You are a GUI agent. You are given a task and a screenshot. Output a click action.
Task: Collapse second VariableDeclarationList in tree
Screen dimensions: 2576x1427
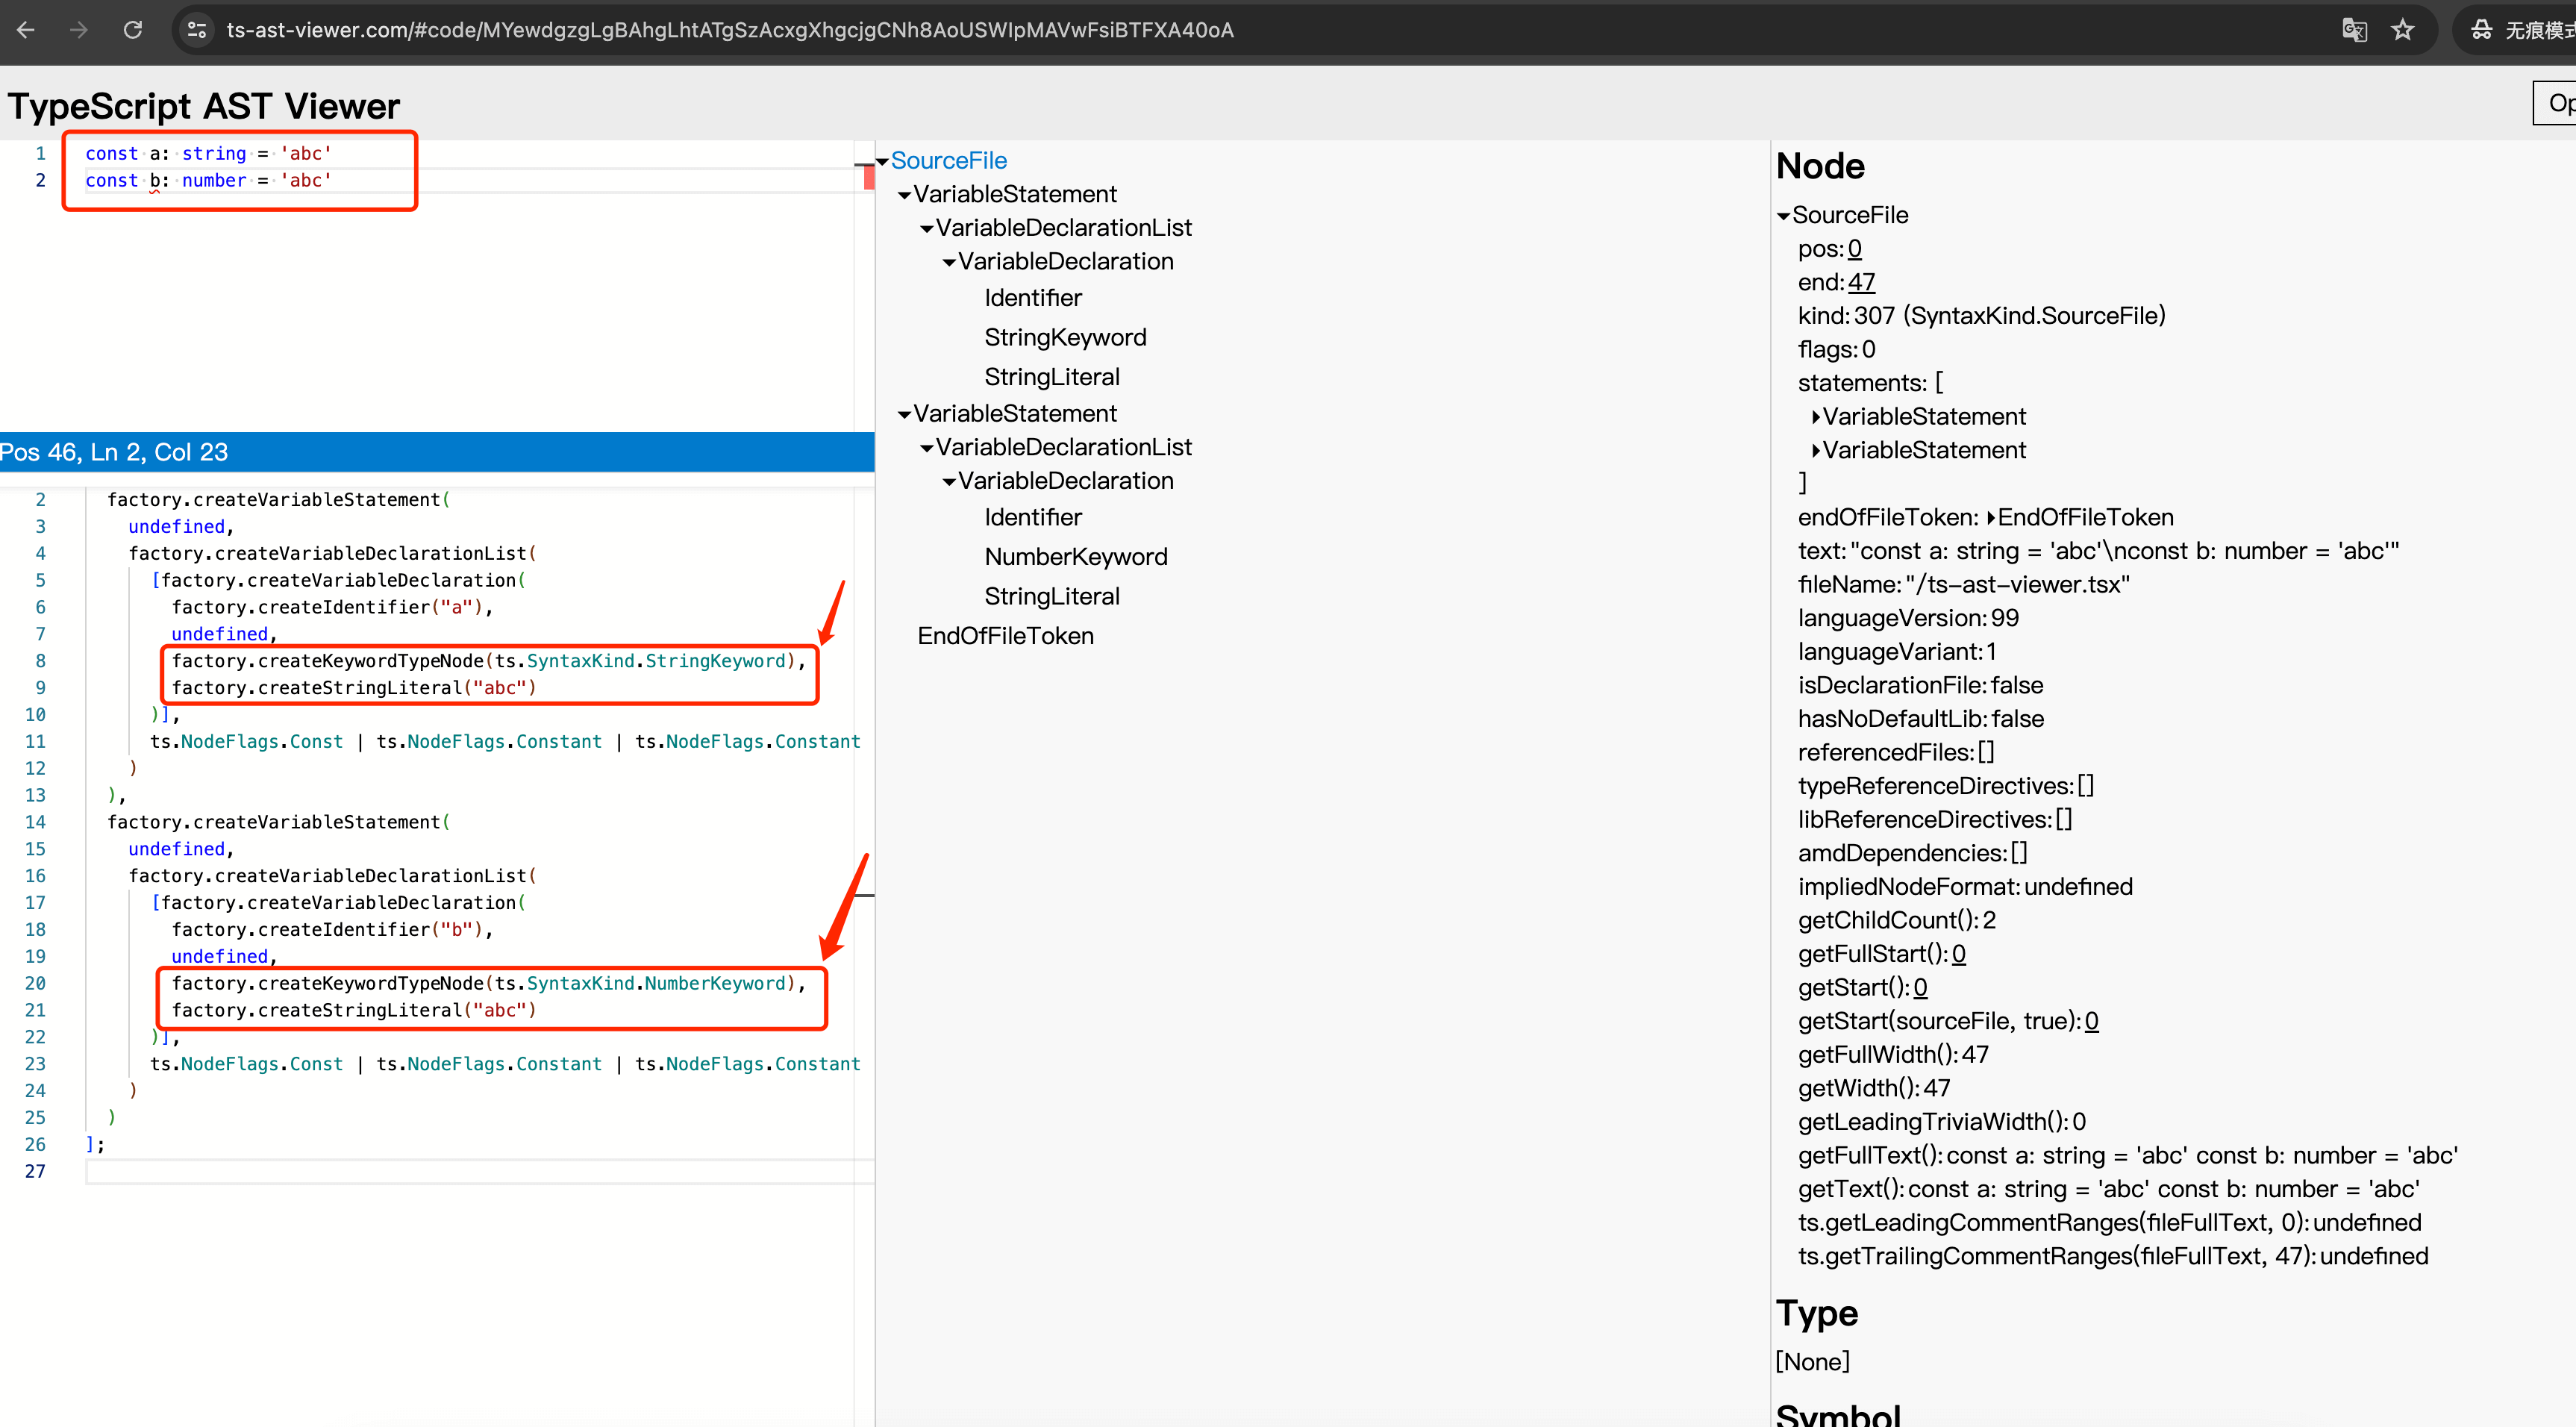[927, 448]
